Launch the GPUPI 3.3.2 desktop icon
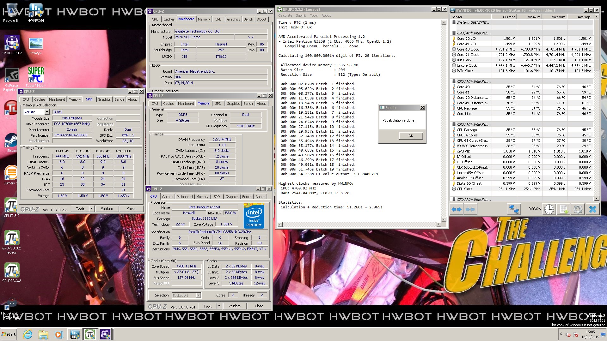 click(12, 272)
